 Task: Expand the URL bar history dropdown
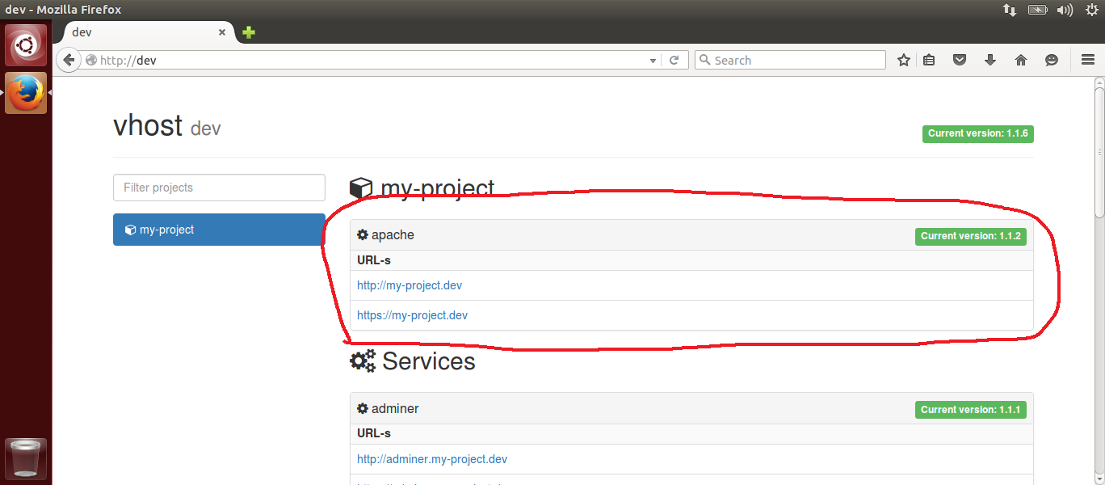click(x=653, y=61)
